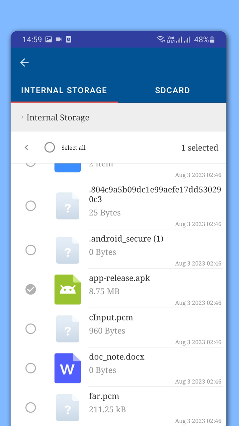The width and height of the screenshot is (239, 426).
Task: Switch to the SDCARD tab
Action: tap(173, 90)
